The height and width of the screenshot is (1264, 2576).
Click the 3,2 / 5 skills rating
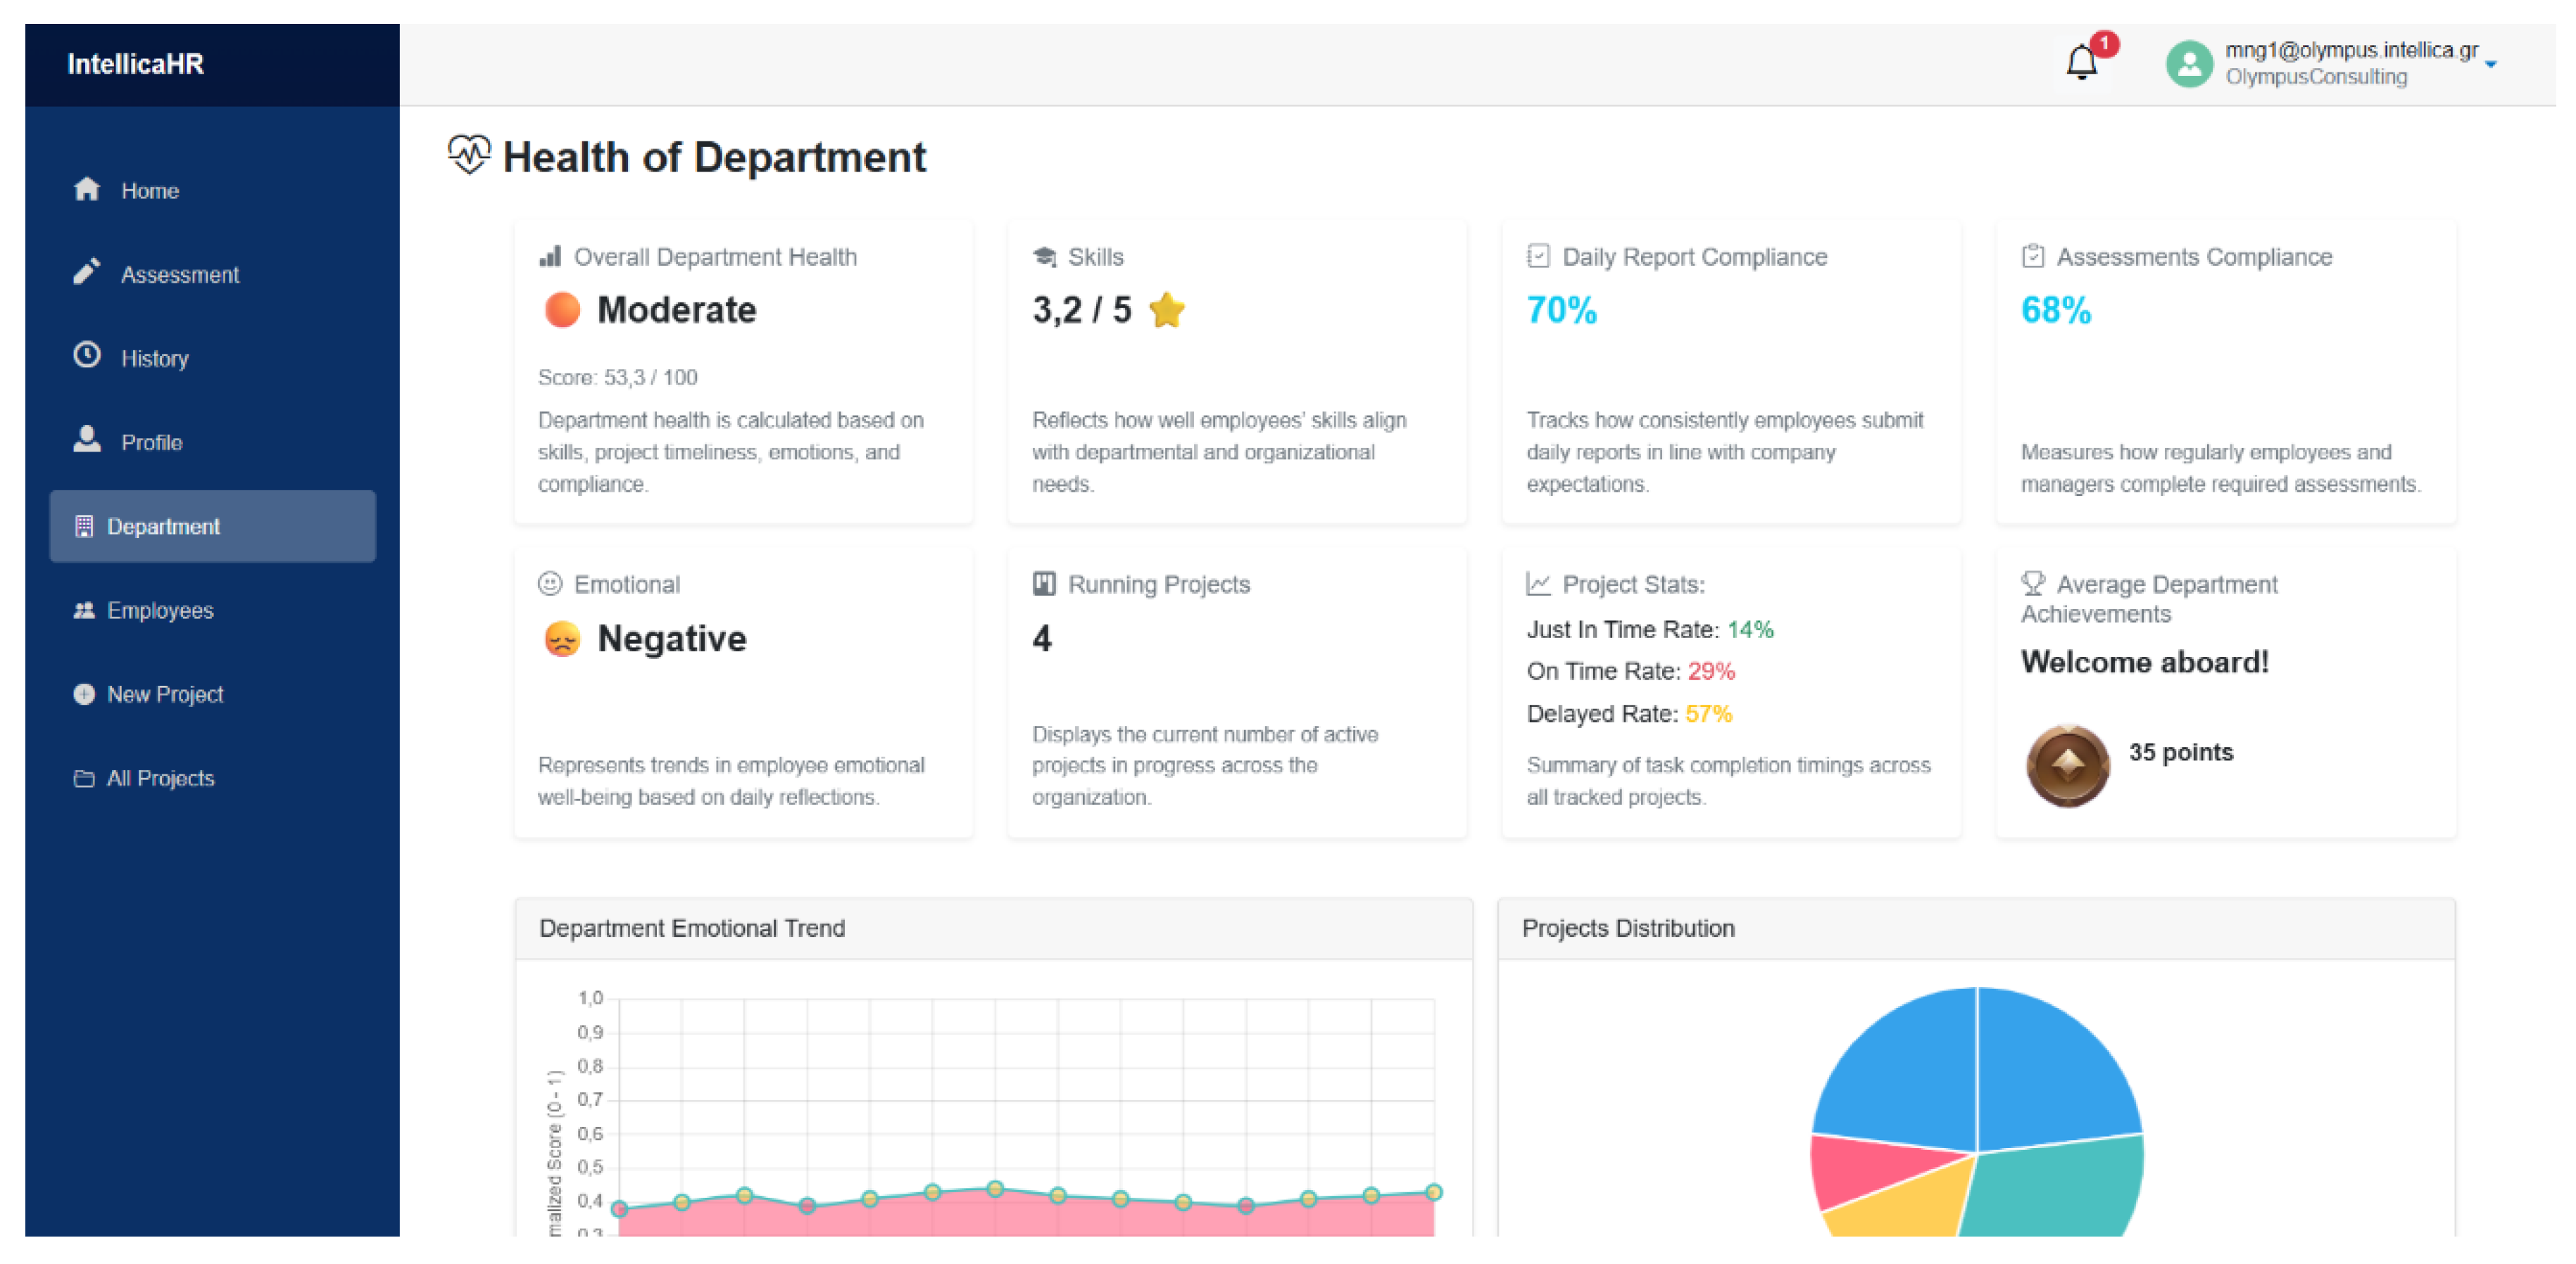1081,309
